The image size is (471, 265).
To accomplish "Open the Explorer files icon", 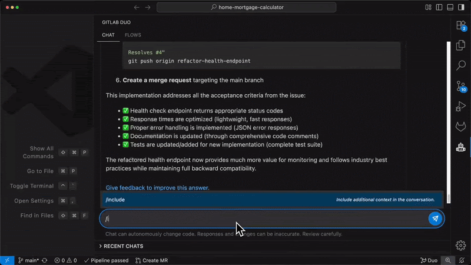I will tap(461, 45).
